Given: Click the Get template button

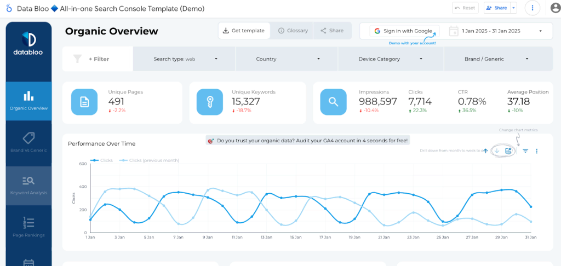Looking at the screenshot, I should coord(243,31).
